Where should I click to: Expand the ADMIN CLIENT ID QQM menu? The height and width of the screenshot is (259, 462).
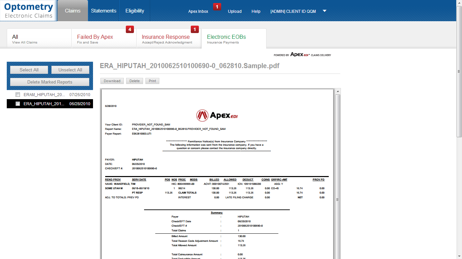pyautogui.click(x=293, y=11)
